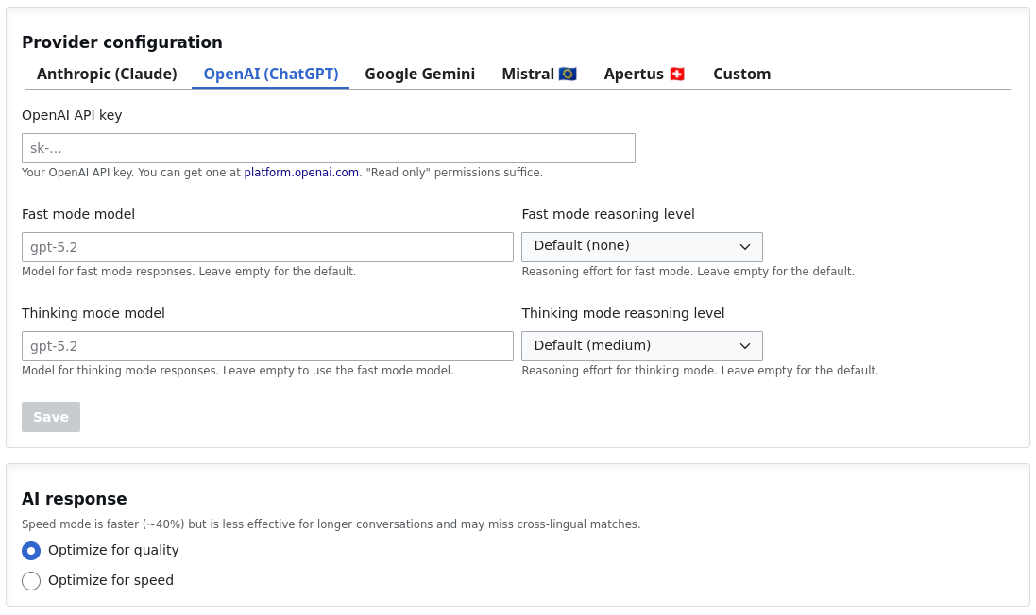Open the Apertus provider tab
The image size is (1036, 615).
coord(644,74)
